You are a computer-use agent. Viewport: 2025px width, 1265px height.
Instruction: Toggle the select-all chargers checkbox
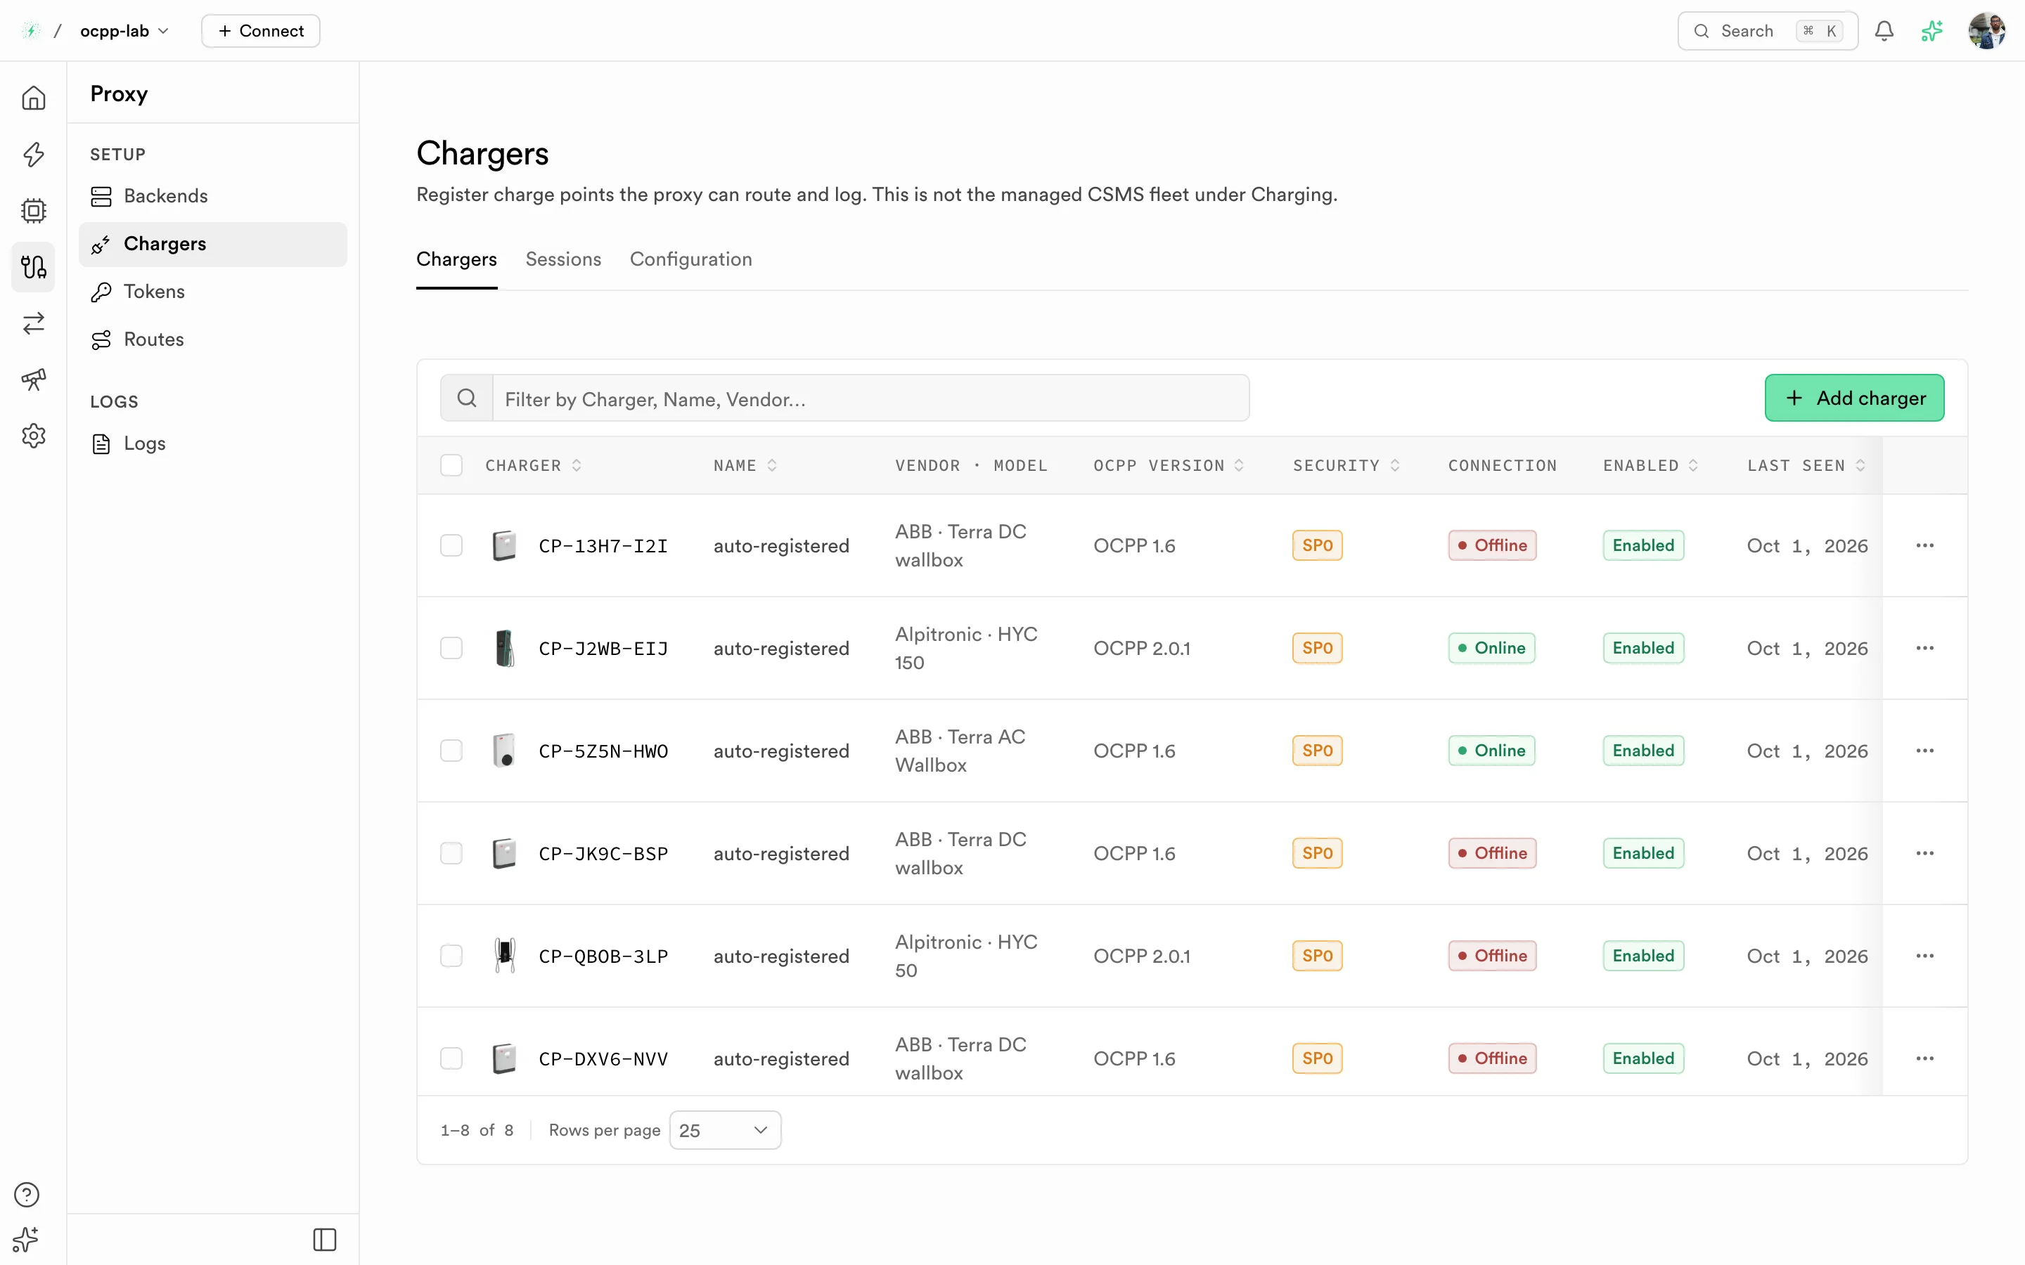[x=452, y=465]
